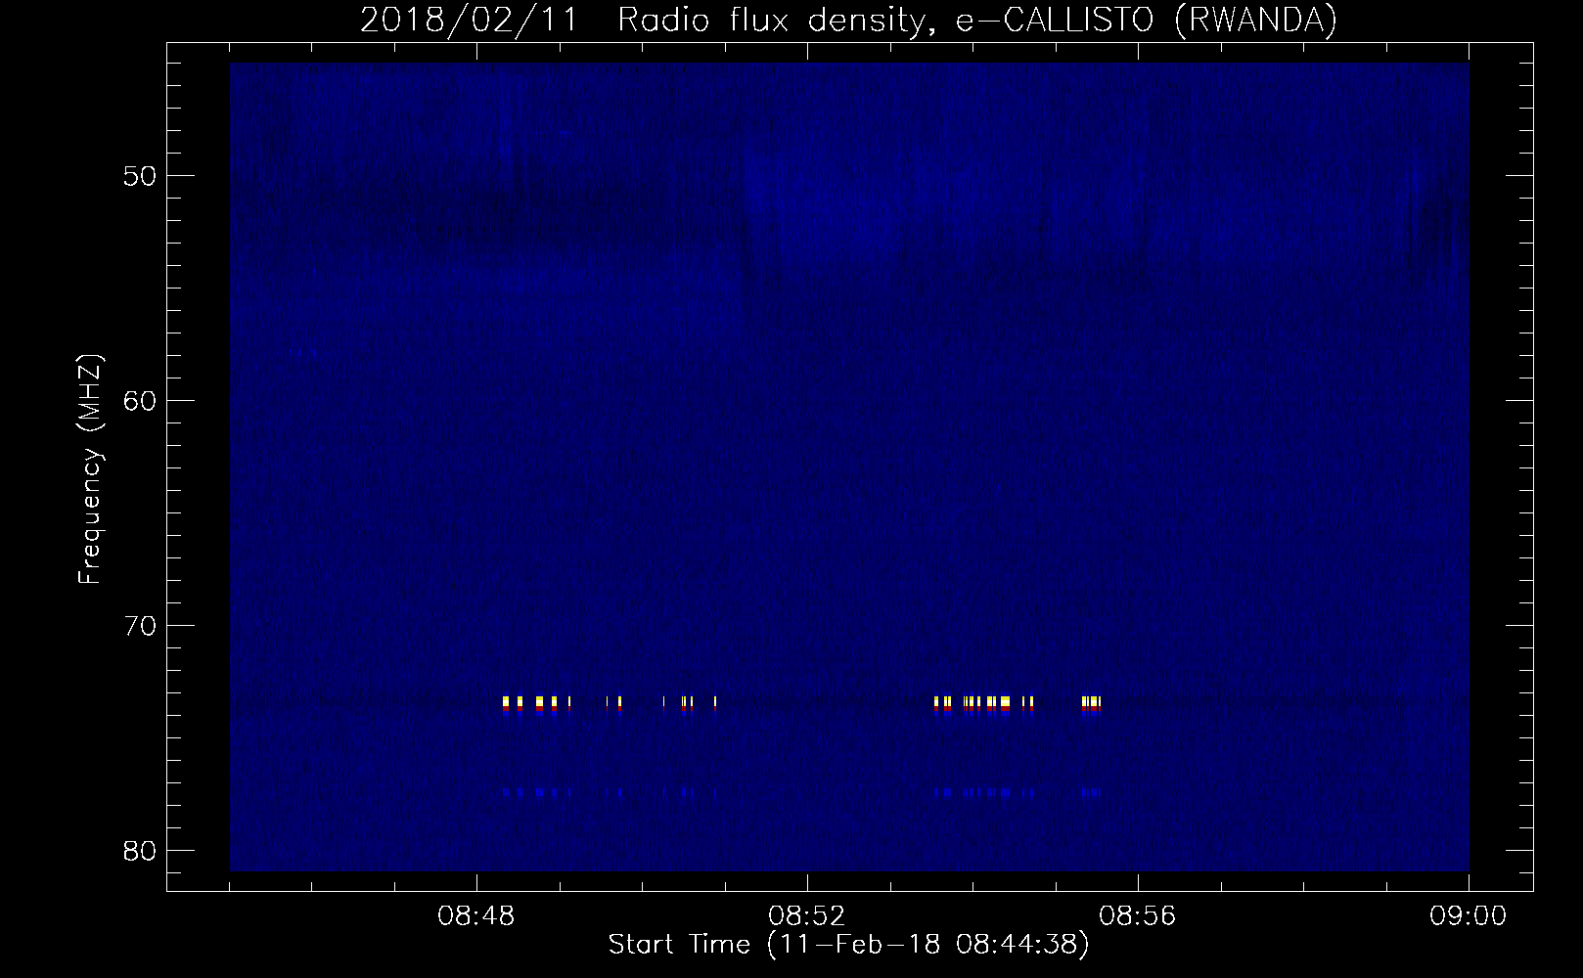Click the Start Time axis label
This screenshot has width=1583, height=978.
pyautogui.click(x=848, y=946)
